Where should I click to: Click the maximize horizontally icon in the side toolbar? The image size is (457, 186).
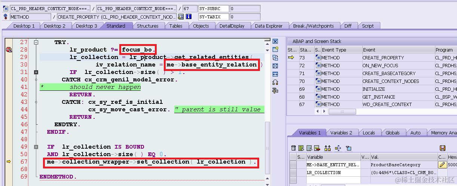pyautogui.click(x=275, y=74)
